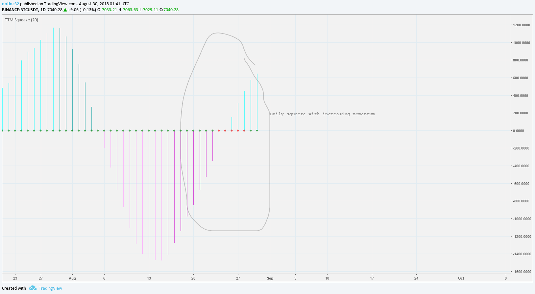
Task: Click the open price value O:7033.21
Action: point(107,10)
